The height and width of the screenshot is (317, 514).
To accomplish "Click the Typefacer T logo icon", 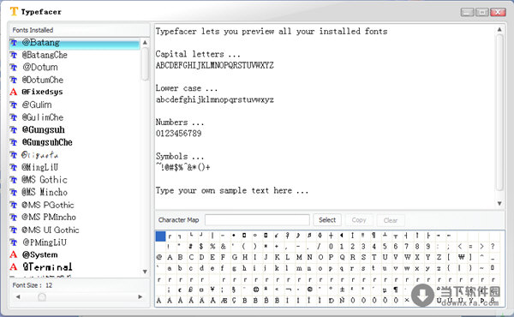I will pyautogui.click(x=14, y=11).
